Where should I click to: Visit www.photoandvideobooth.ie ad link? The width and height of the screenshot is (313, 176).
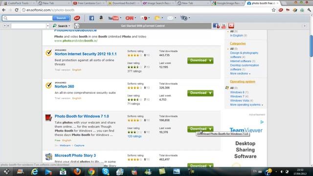(x=76, y=41)
